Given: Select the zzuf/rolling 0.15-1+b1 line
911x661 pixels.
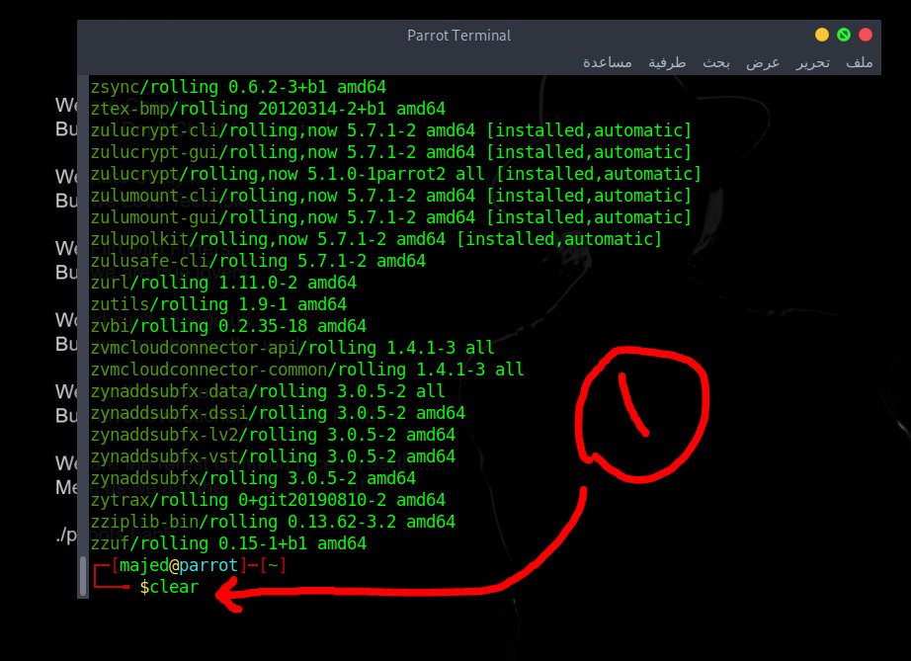Looking at the screenshot, I should (228, 543).
